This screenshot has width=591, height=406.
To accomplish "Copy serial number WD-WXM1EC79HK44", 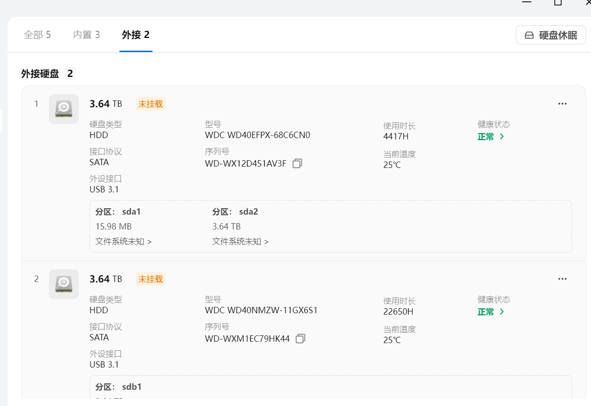I will click(x=300, y=339).
